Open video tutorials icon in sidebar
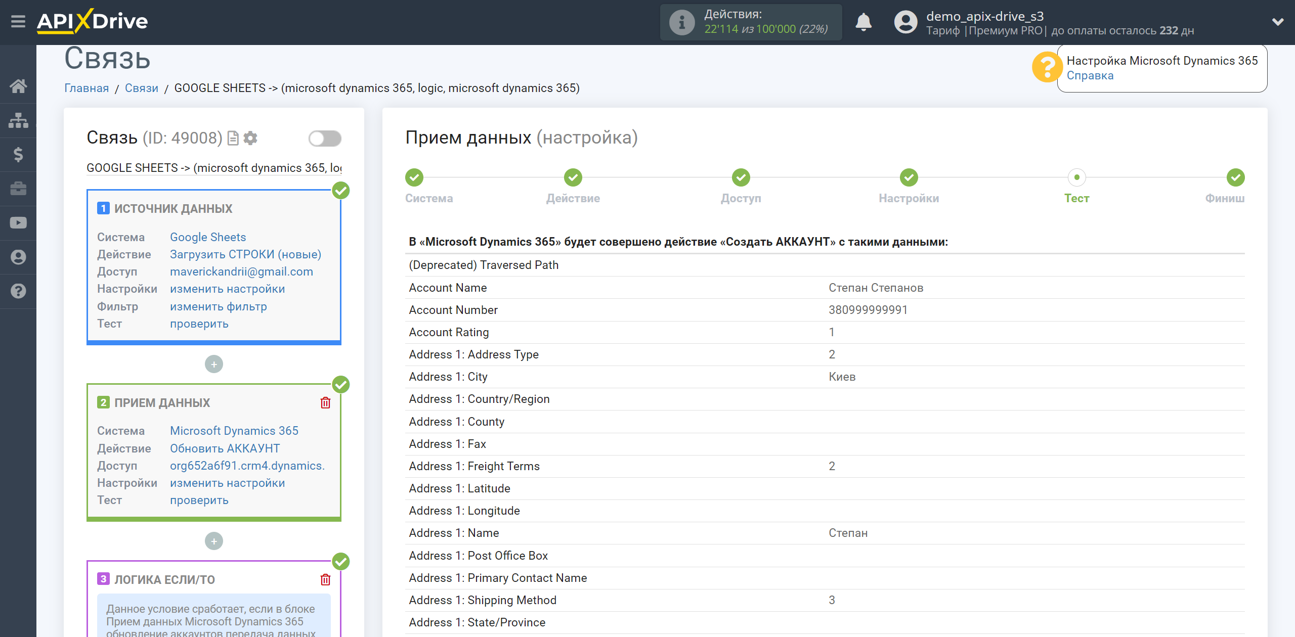 tap(18, 223)
